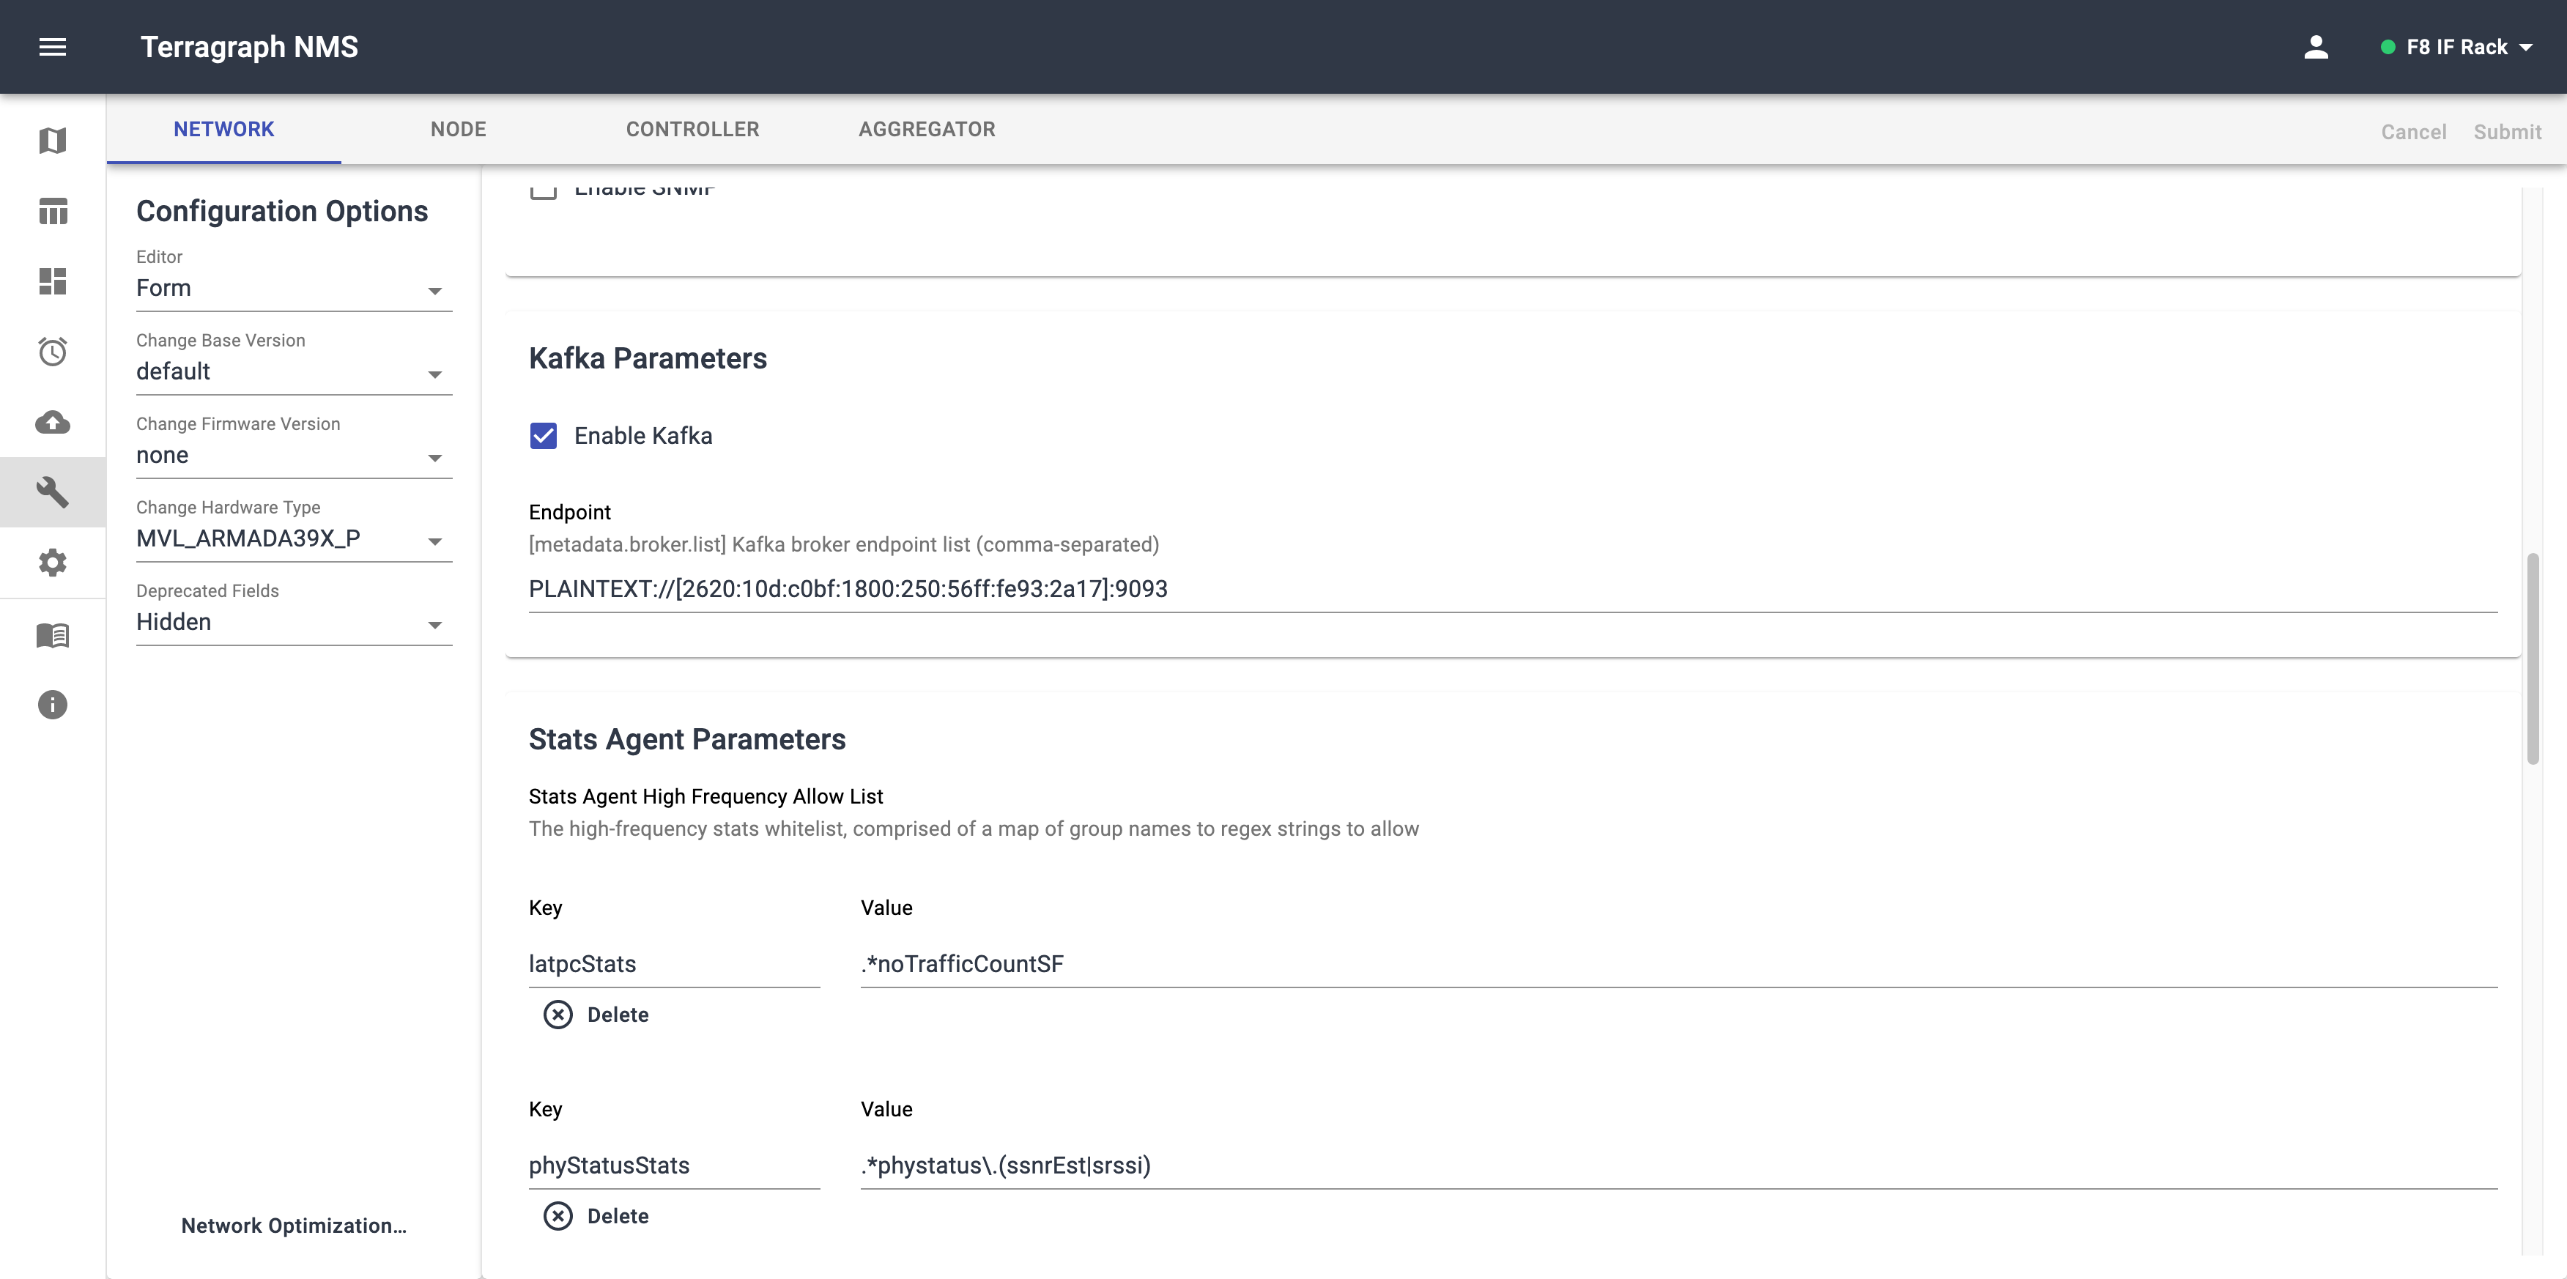Open Change Hardware Type dropdown

(x=294, y=540)
